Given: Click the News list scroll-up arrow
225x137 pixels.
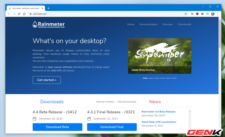Looking at the screenshot, I should 190,111.
